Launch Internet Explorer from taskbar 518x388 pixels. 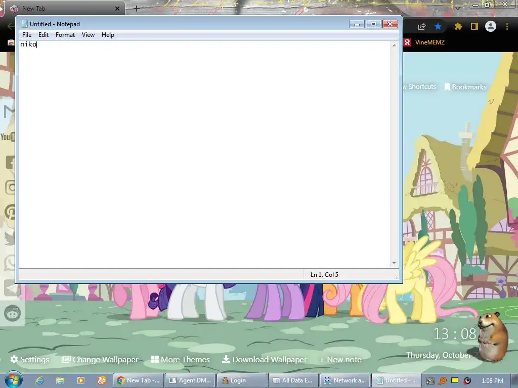pos(39,380)
